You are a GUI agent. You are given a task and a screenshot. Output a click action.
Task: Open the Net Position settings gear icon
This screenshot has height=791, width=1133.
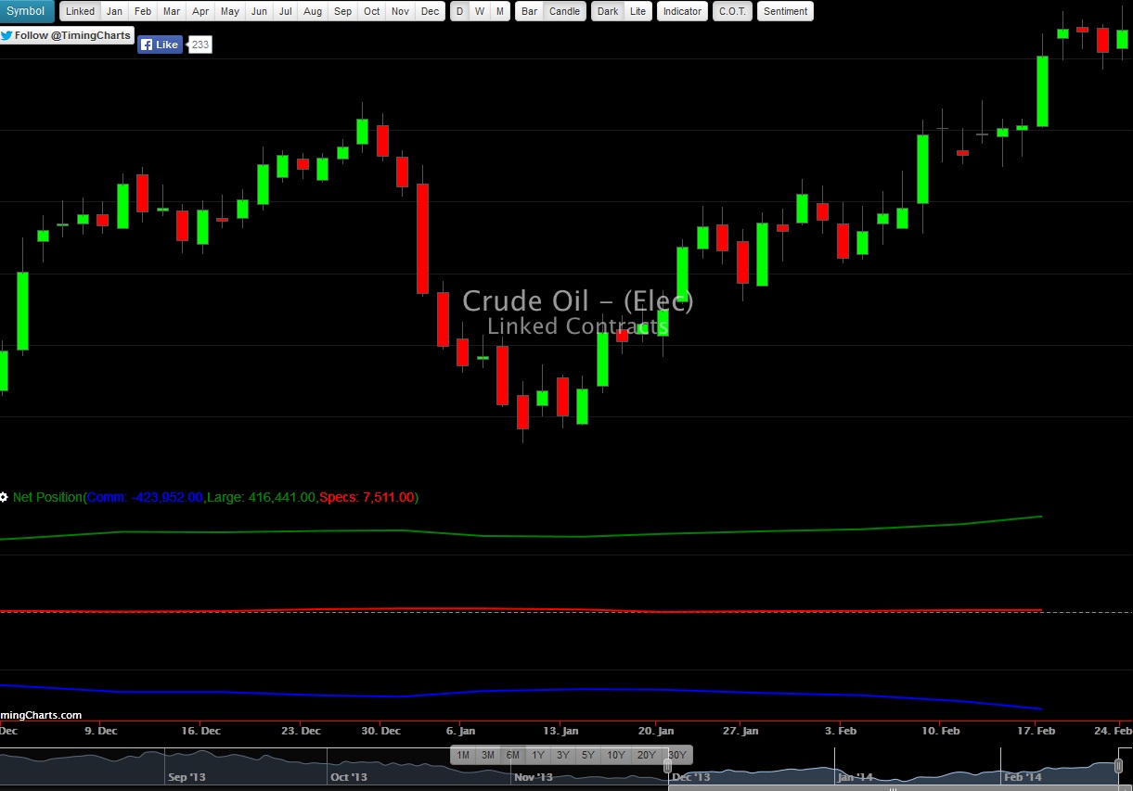[5, 497]
